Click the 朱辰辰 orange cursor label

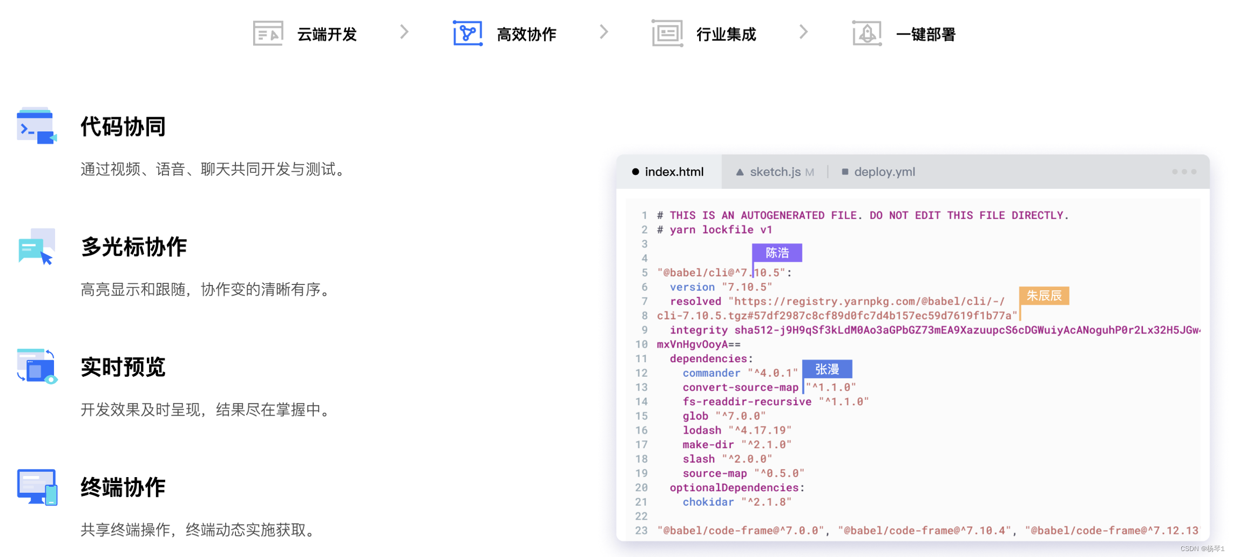tap(1044, 296)
